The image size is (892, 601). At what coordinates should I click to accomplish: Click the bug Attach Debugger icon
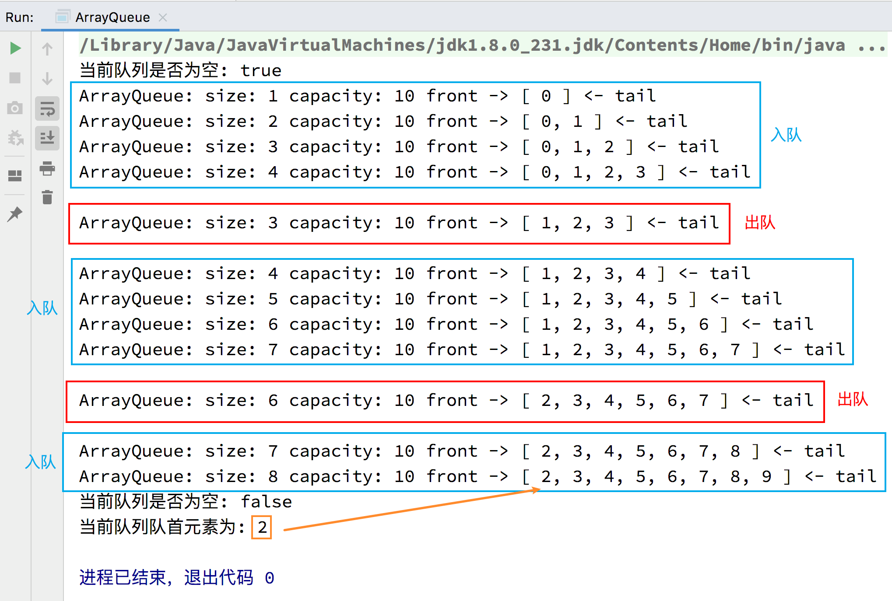click(15, 138)
